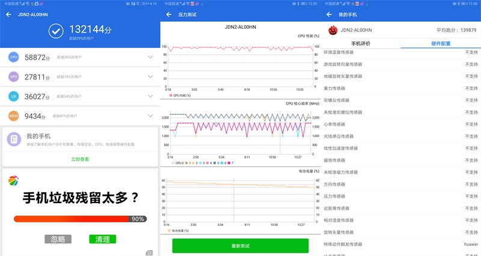Screen dimensions: 481x256
Task: Go back from the 我的手机 screen
Action: click(329, 14)
